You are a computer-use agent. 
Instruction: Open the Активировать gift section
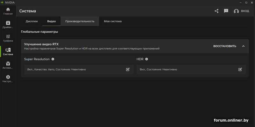8,65
